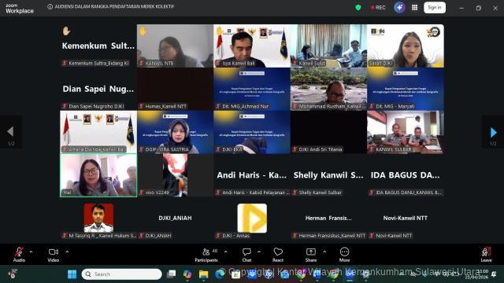This screenshot has height=283, width=504.
Task: Select Novi-Kanwil NTT participant tile
Action: pos(406,219)
